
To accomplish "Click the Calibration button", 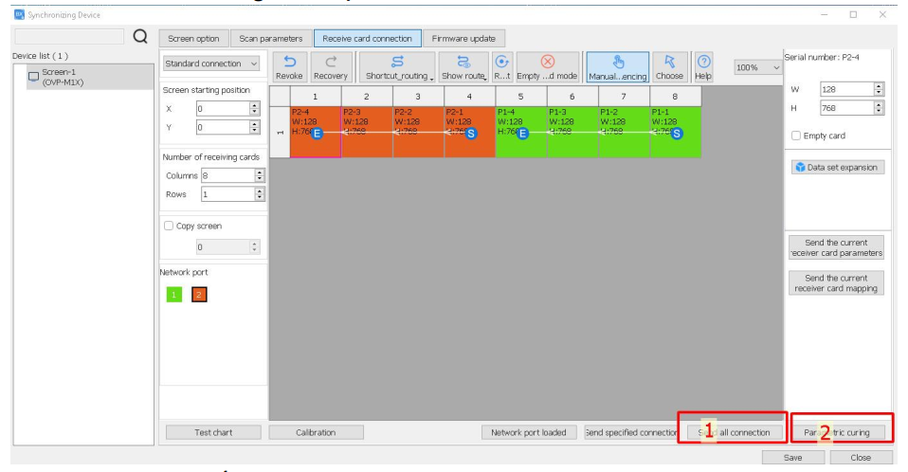I will [x=316, y=432].
